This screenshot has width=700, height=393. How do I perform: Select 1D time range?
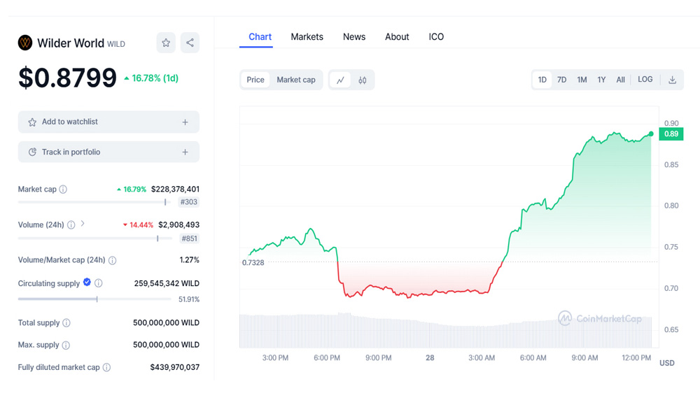[x=542, y=80]
